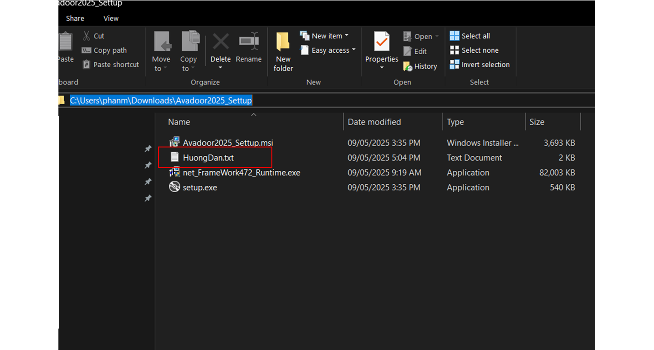Switch to the Share ribbon tab

pyautogui.click(x=75, y=18)
